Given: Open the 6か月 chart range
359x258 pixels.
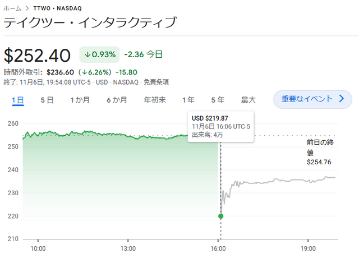Looking at the screenshot, I should [117, 100].
